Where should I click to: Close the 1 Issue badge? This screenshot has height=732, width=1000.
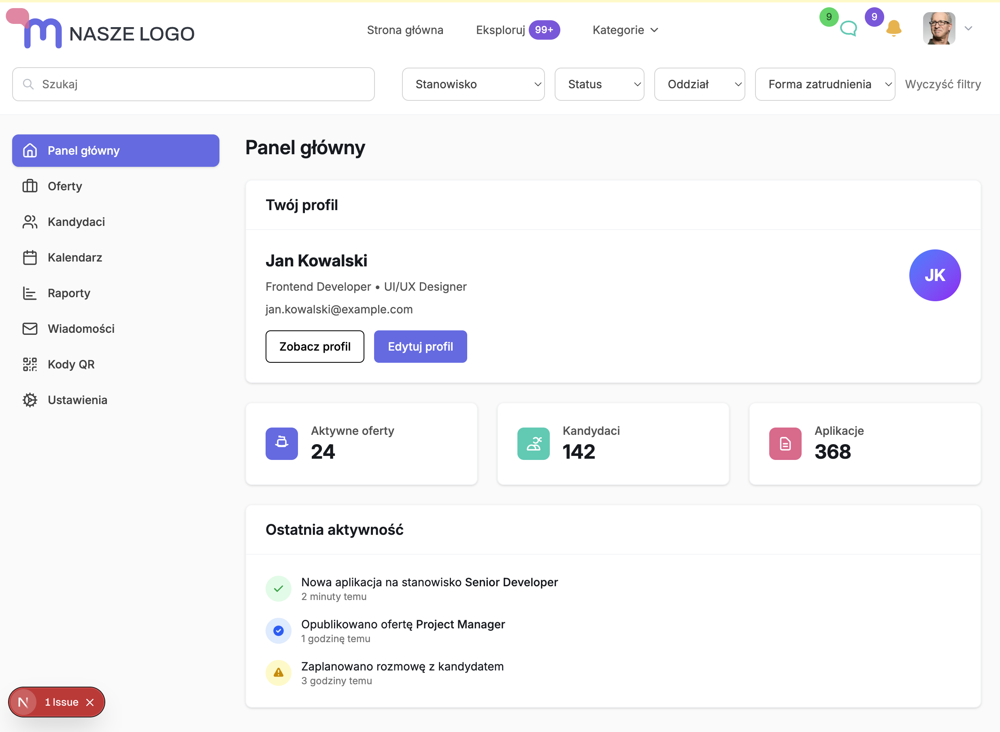[90, 702]
